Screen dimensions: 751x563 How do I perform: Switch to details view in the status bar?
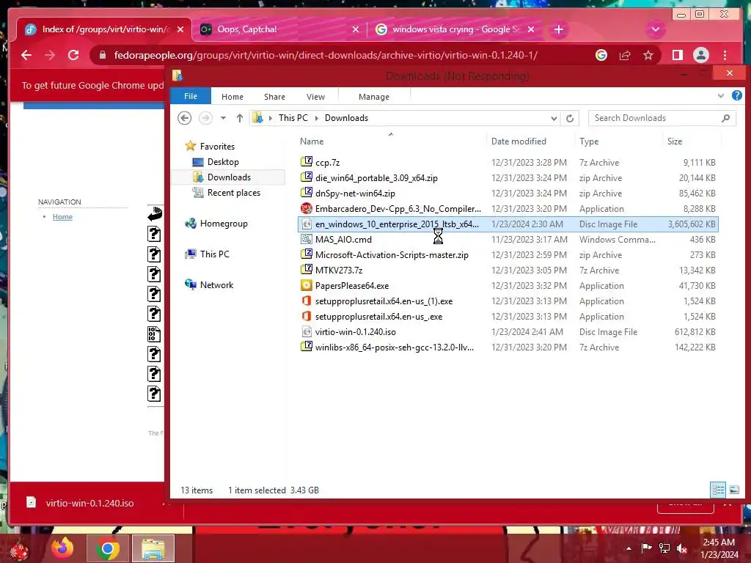718,490
